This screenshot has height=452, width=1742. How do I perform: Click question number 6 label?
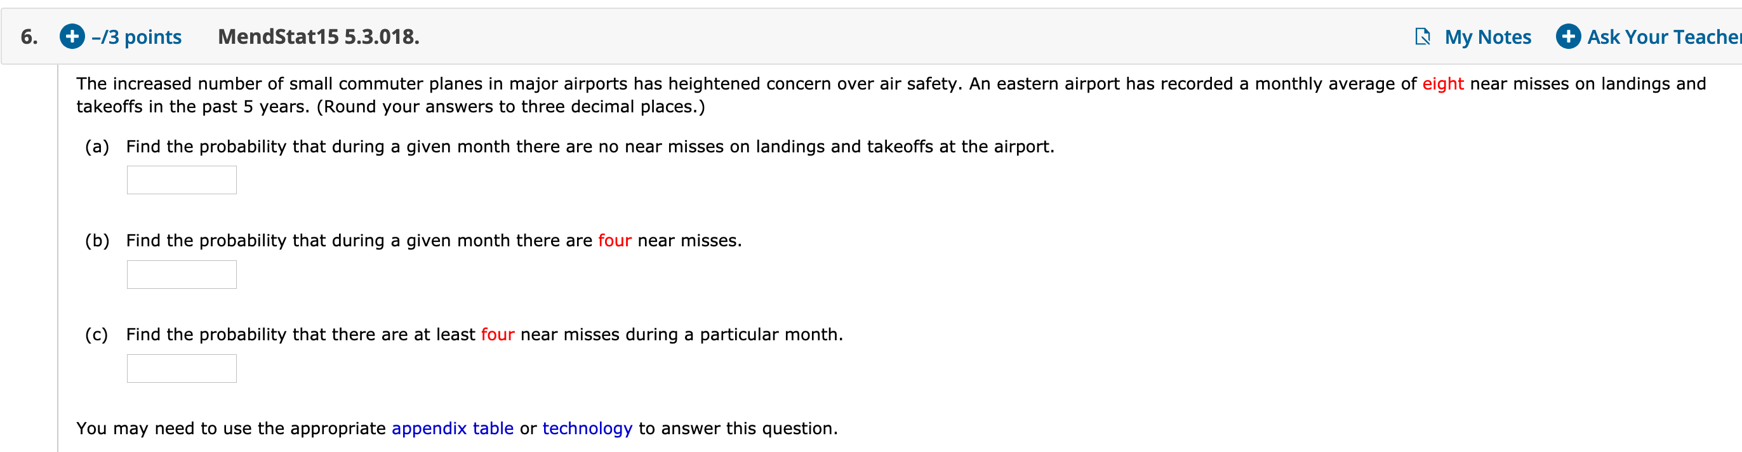(29, 37)
